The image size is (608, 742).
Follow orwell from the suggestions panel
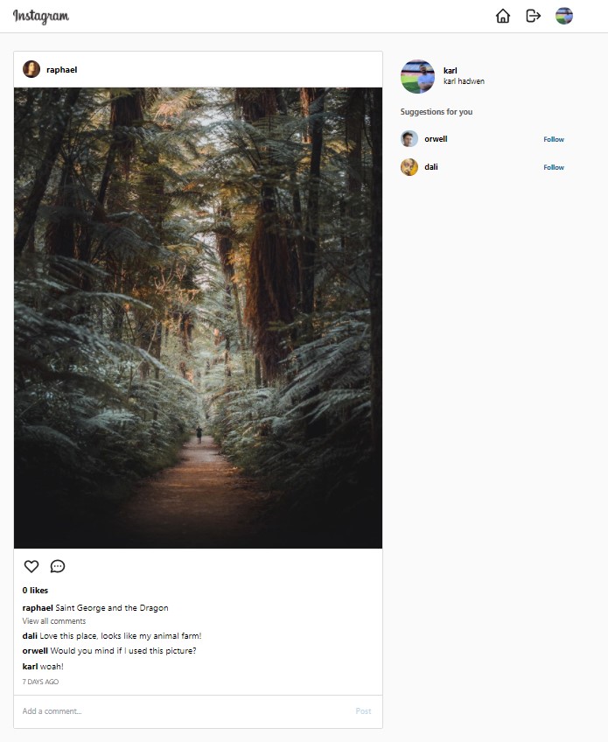click(554, 139)
